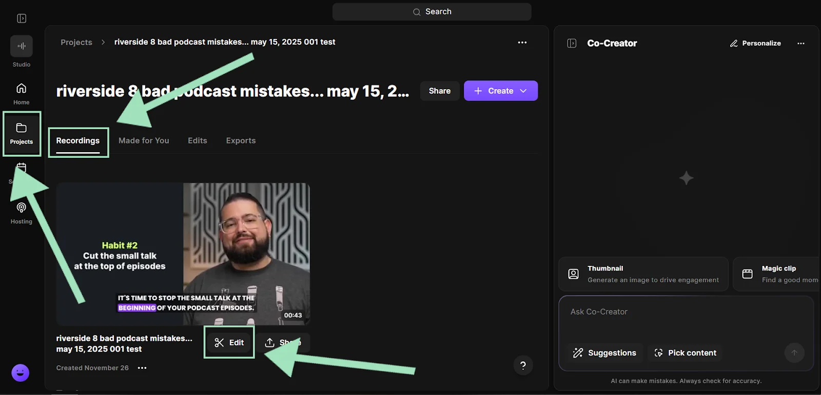
Task: Switch to the Exports tab
Action: [x=241, y=141]
